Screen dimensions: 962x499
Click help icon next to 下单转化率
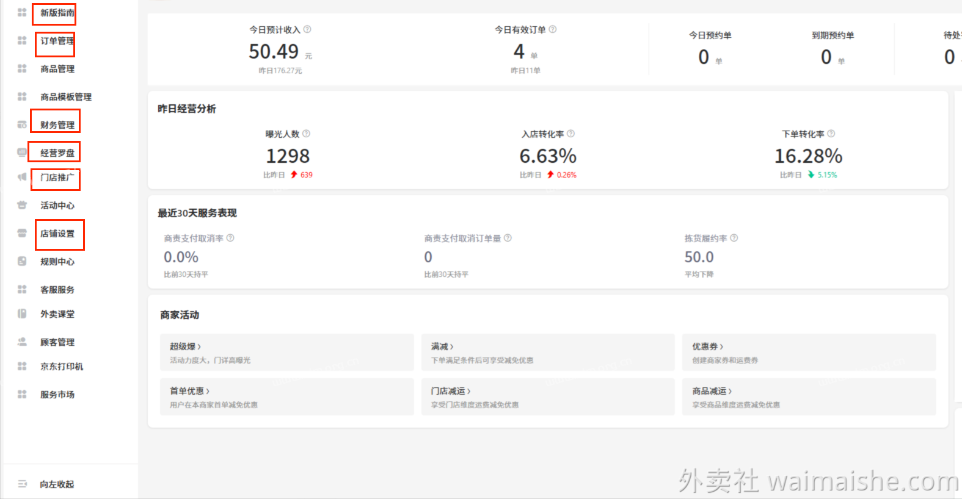831,134
